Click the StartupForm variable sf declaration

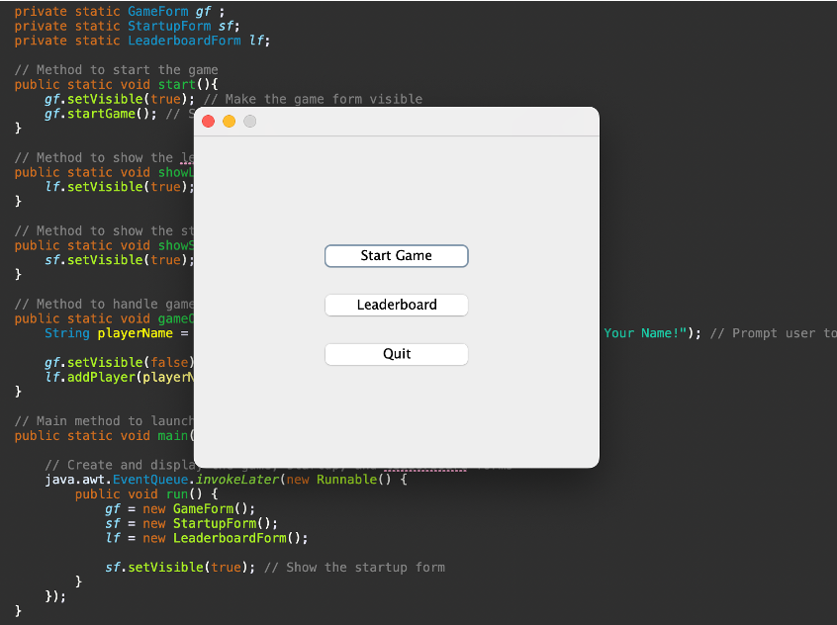tap(225, 26)
